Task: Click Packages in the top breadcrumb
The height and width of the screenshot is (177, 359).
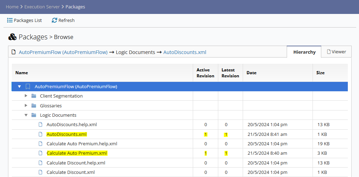Action: point(75,7)
